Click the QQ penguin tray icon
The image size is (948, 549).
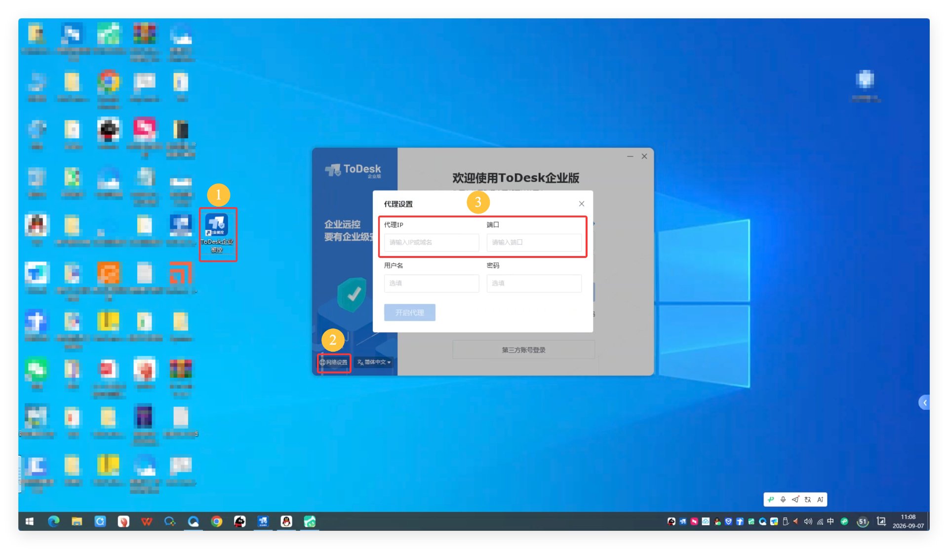tap(717, 521)
